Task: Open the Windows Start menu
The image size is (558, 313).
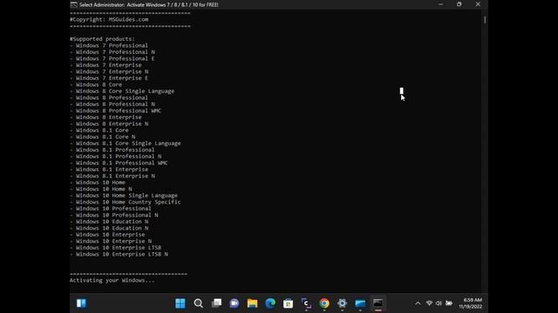Action: pos(180,303)
